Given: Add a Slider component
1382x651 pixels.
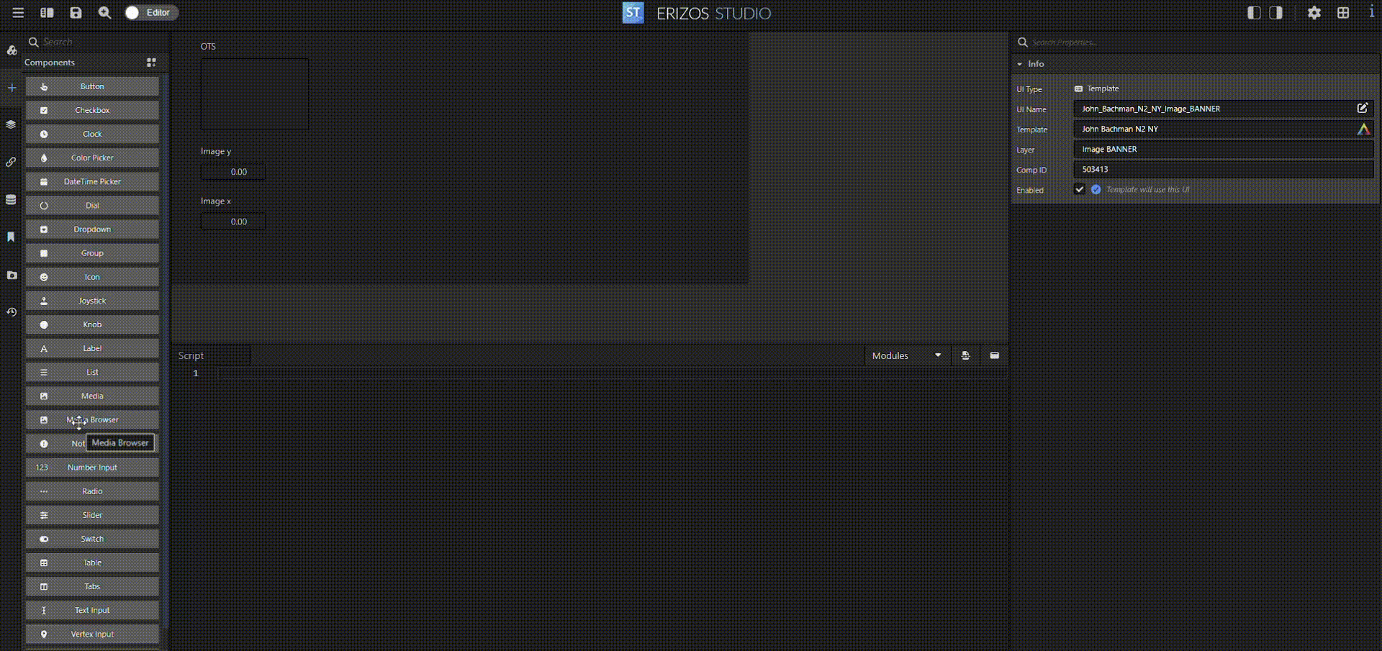Looking at the screenshot, I should [92, 515].
